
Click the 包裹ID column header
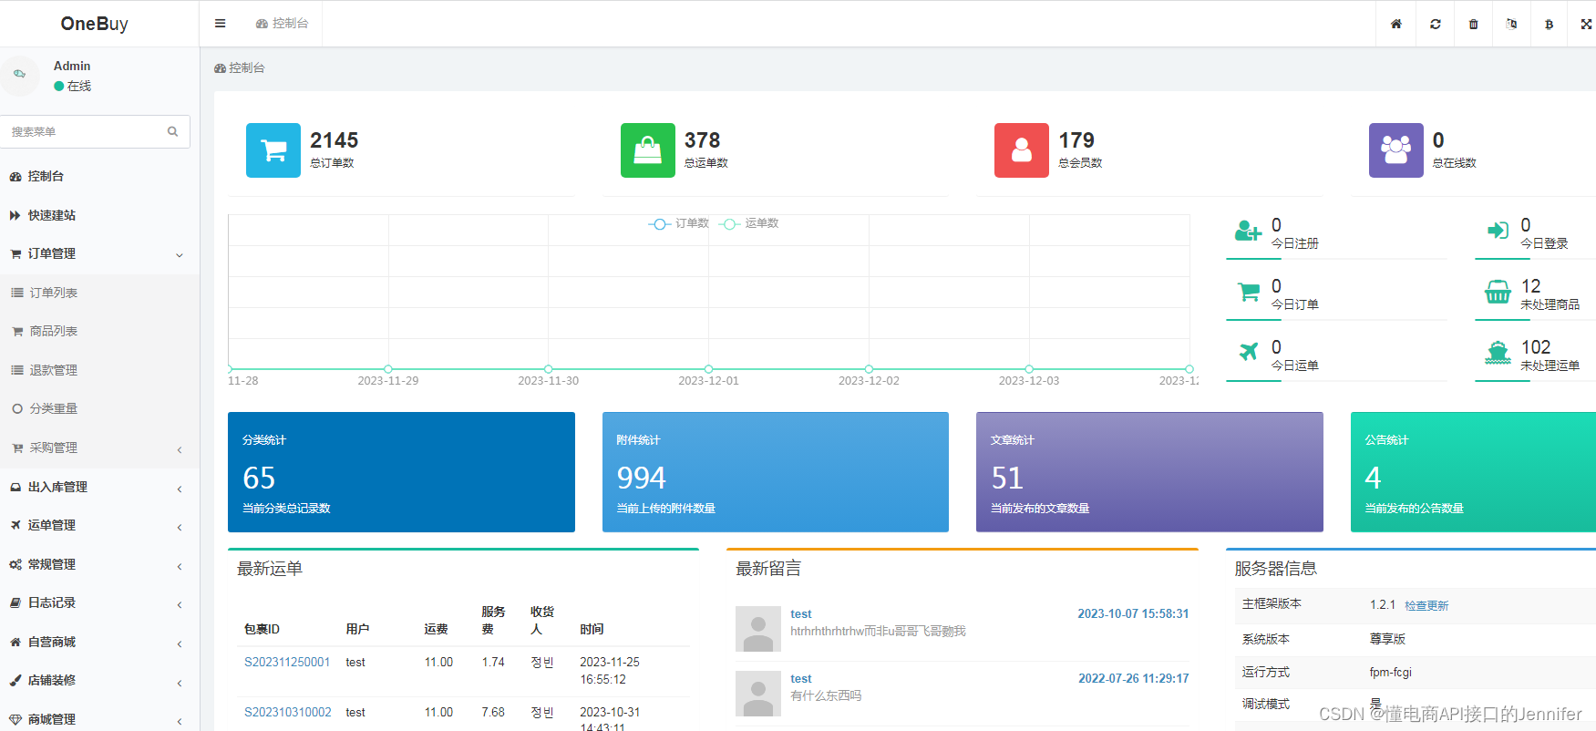(262, 630)
